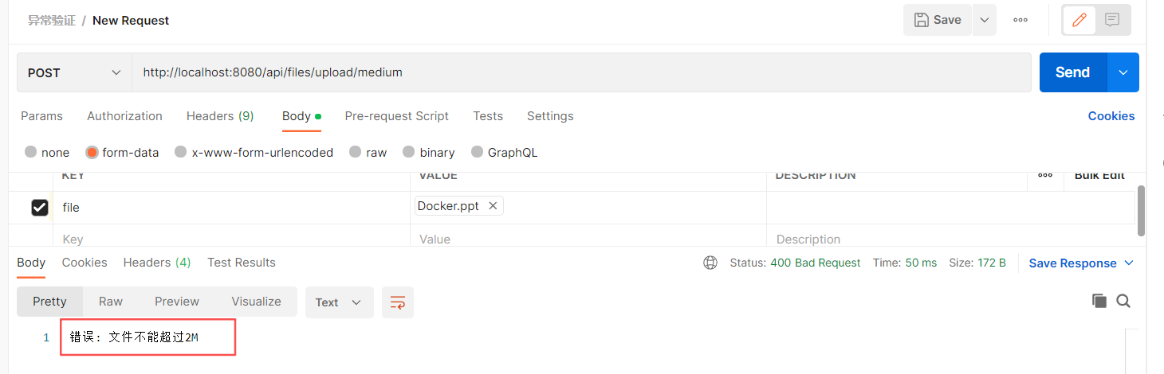Click the file key cell
This screenshot has height=374, width=1164.
[231, 208]
